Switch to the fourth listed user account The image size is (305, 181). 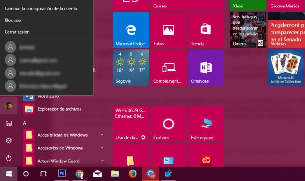click(47, 86)
